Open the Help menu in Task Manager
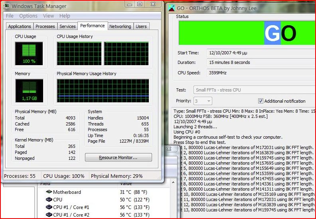The image size is (316, 219). point(65,16)
